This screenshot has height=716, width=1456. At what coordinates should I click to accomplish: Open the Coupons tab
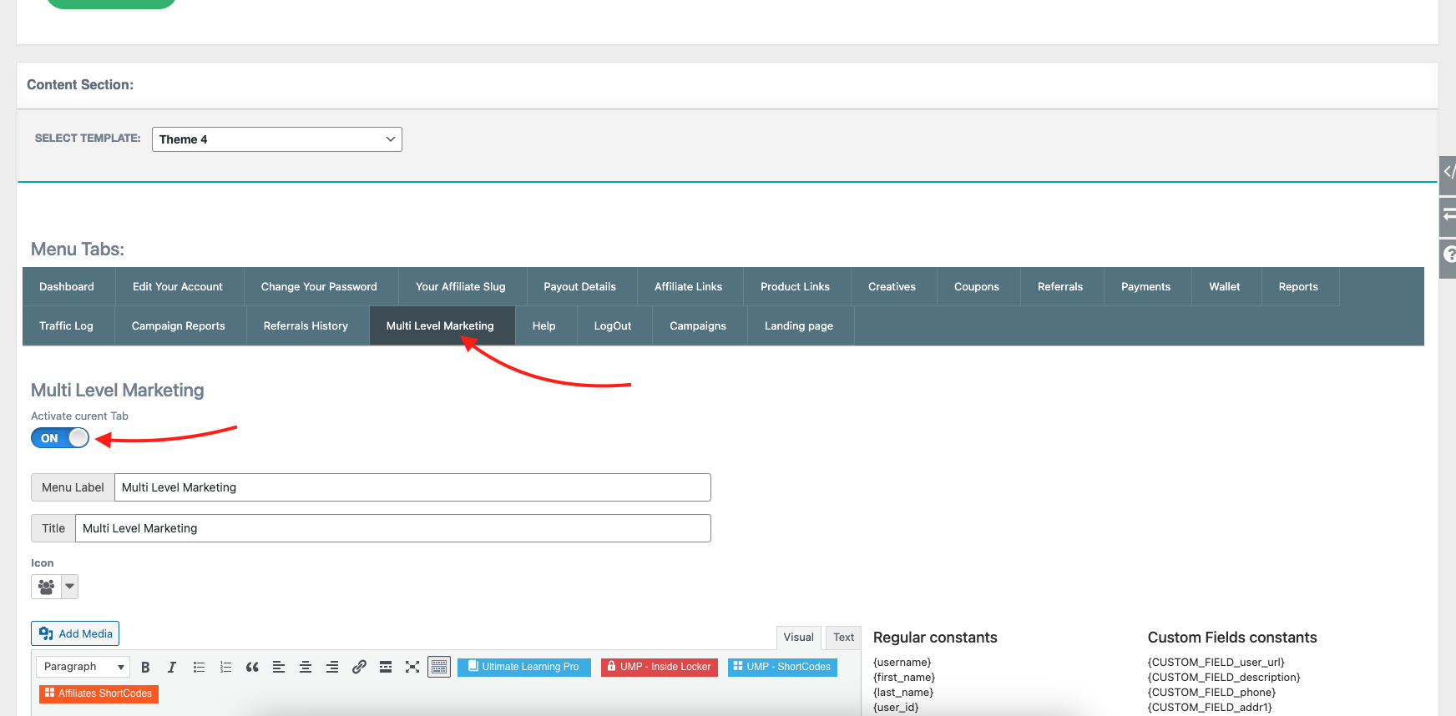[x=977, y=287]
